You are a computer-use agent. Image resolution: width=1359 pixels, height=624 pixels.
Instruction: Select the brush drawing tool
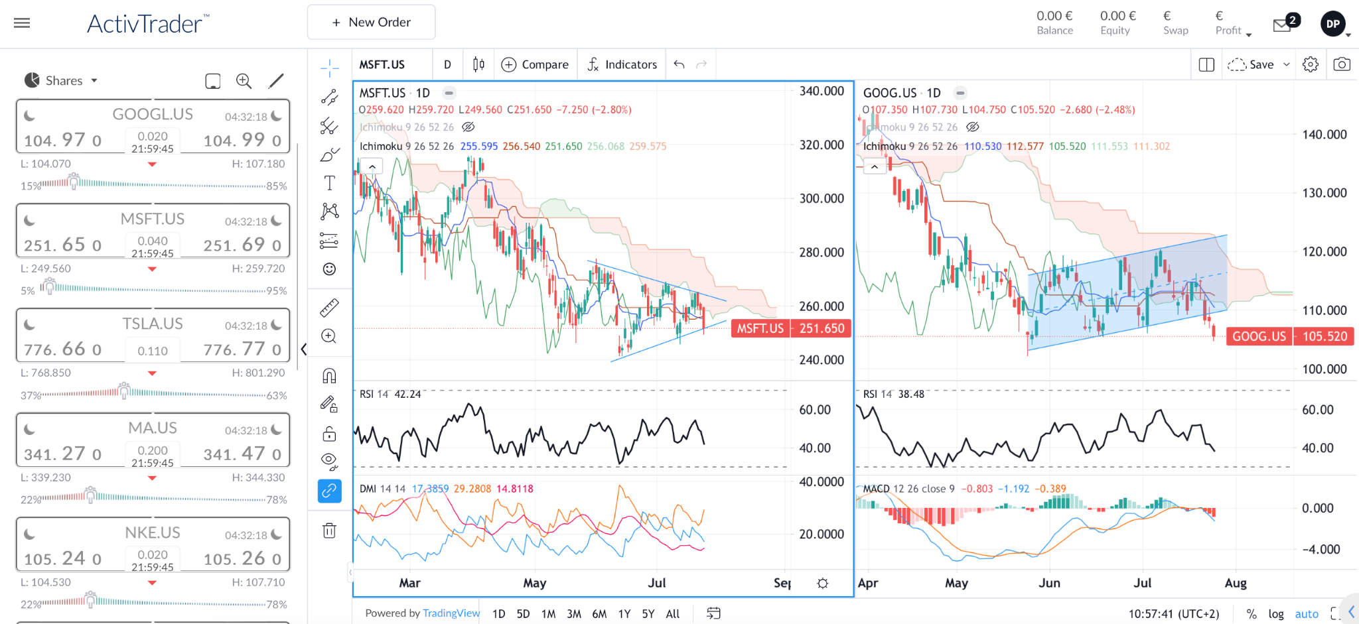click(329, 155)
